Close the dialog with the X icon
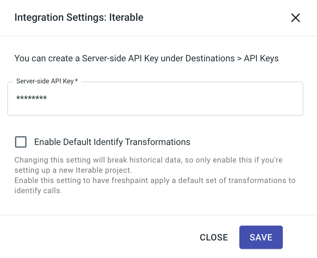 [x=295, y=18]
